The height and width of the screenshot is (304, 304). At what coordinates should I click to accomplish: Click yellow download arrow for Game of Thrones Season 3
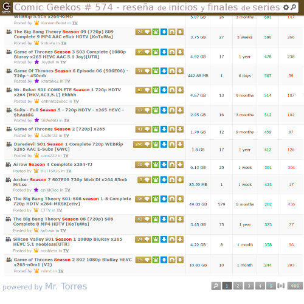[x=180, y=52]
